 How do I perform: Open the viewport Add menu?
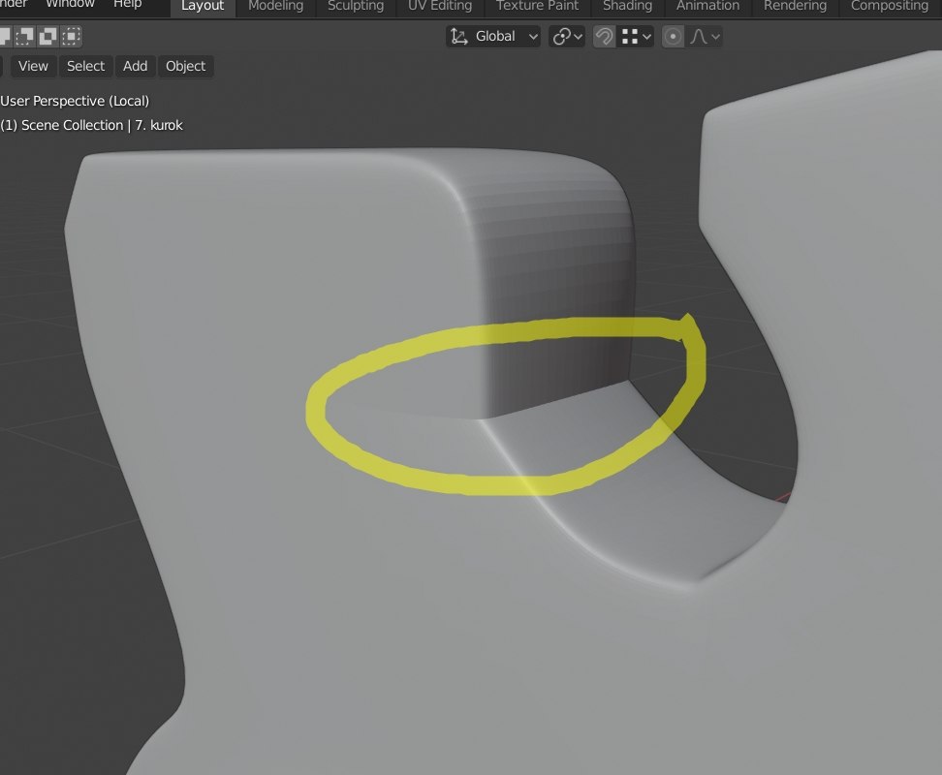coord(135,66)
